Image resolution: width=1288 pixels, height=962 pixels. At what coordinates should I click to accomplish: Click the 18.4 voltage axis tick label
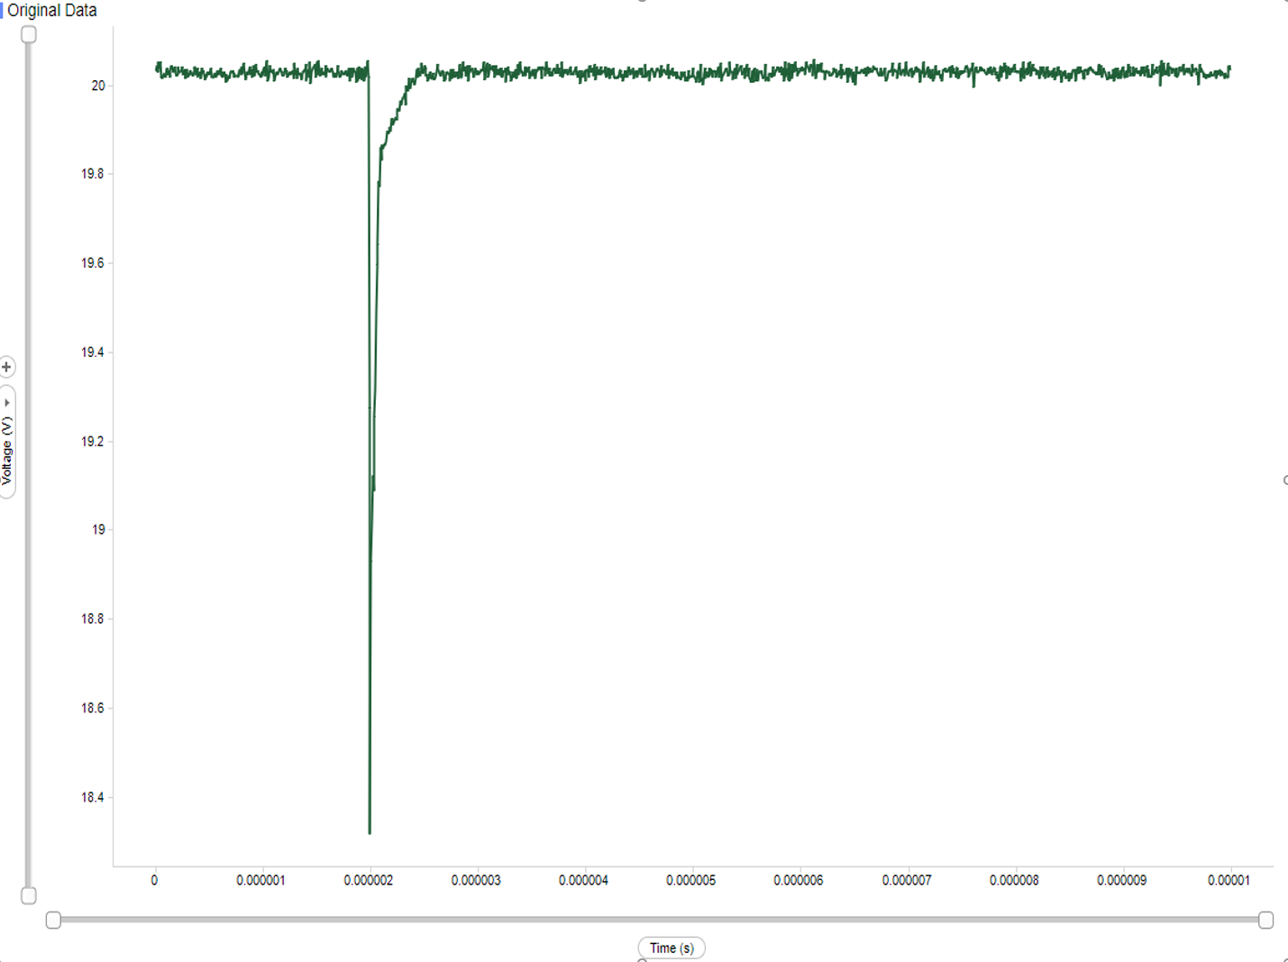pos(93,797)
